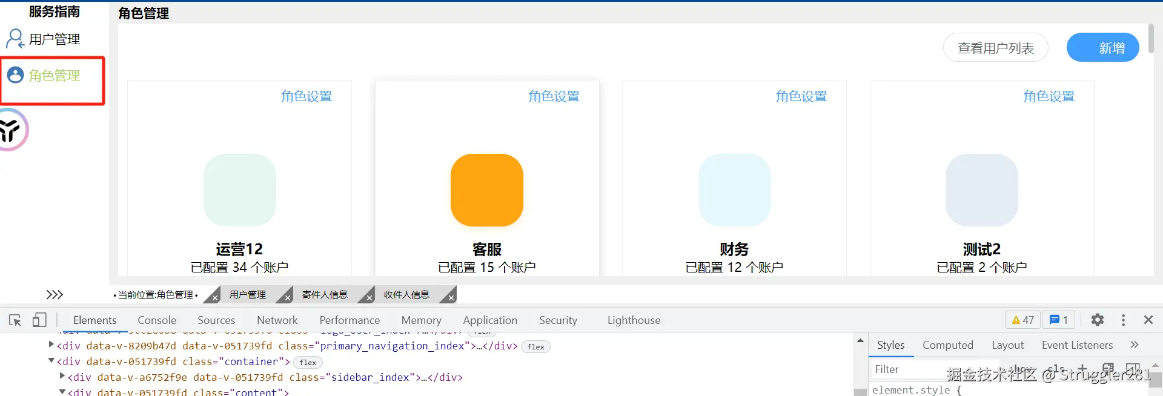The height and width of the screenshot is (396, 1163).
Task: Open the Lighthouse tab
Action: 634,320
